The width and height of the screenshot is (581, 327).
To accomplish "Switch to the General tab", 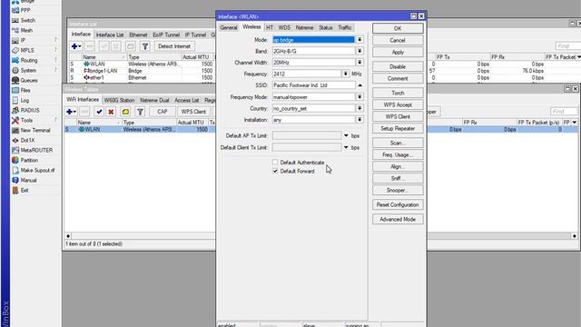I will point(228,28).
